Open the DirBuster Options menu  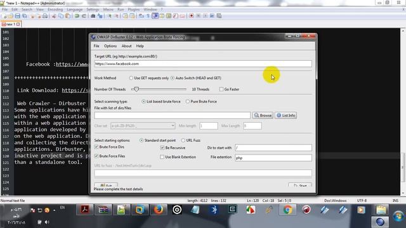(110, 46)
